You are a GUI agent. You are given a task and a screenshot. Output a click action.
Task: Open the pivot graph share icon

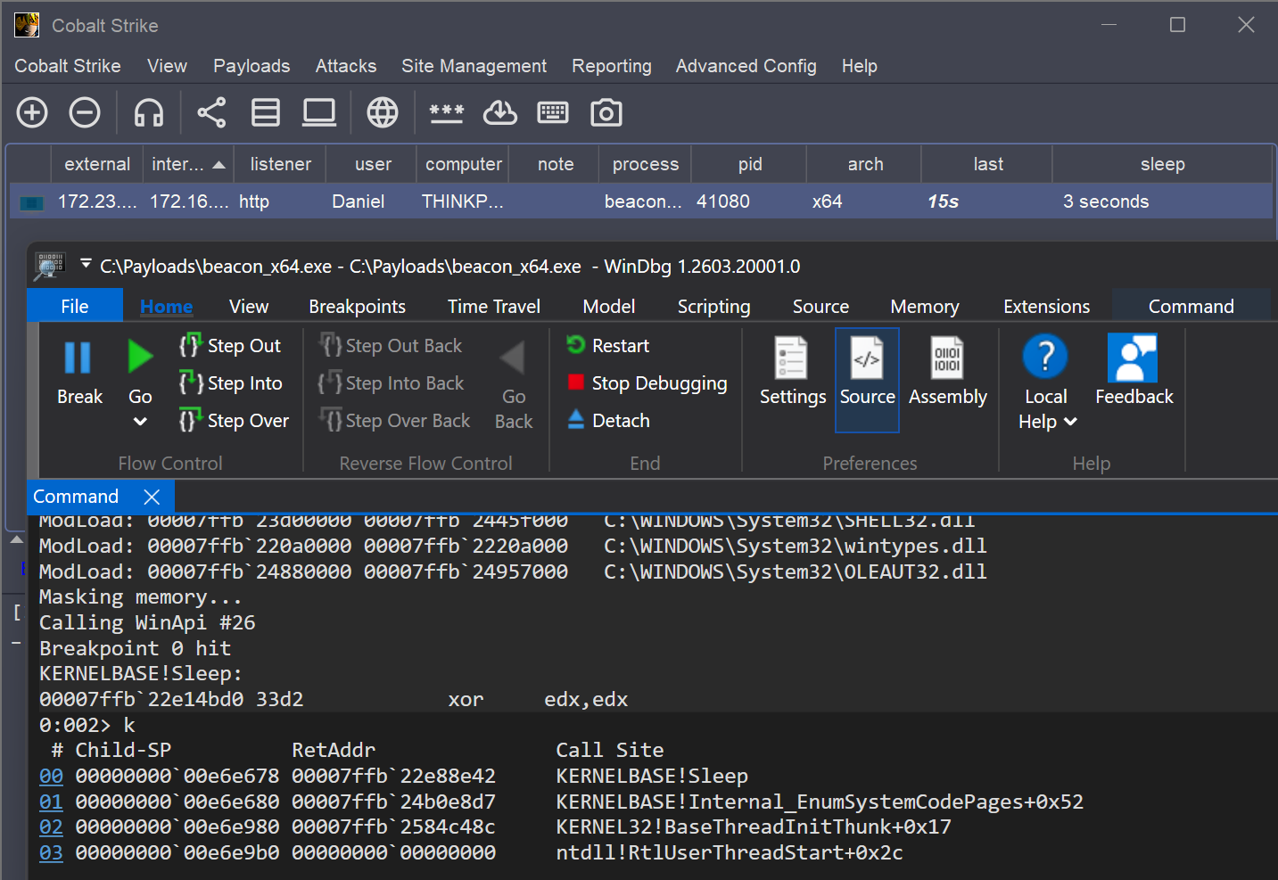click(211, 113)
